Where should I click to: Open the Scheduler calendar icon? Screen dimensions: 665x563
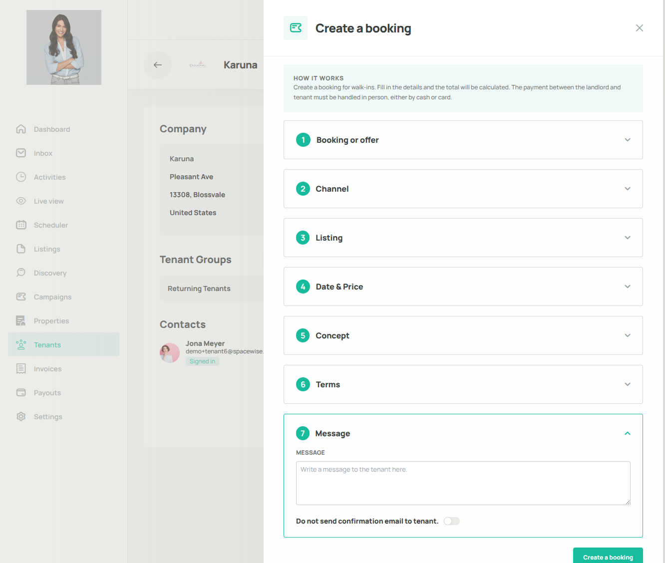(21, 225)
